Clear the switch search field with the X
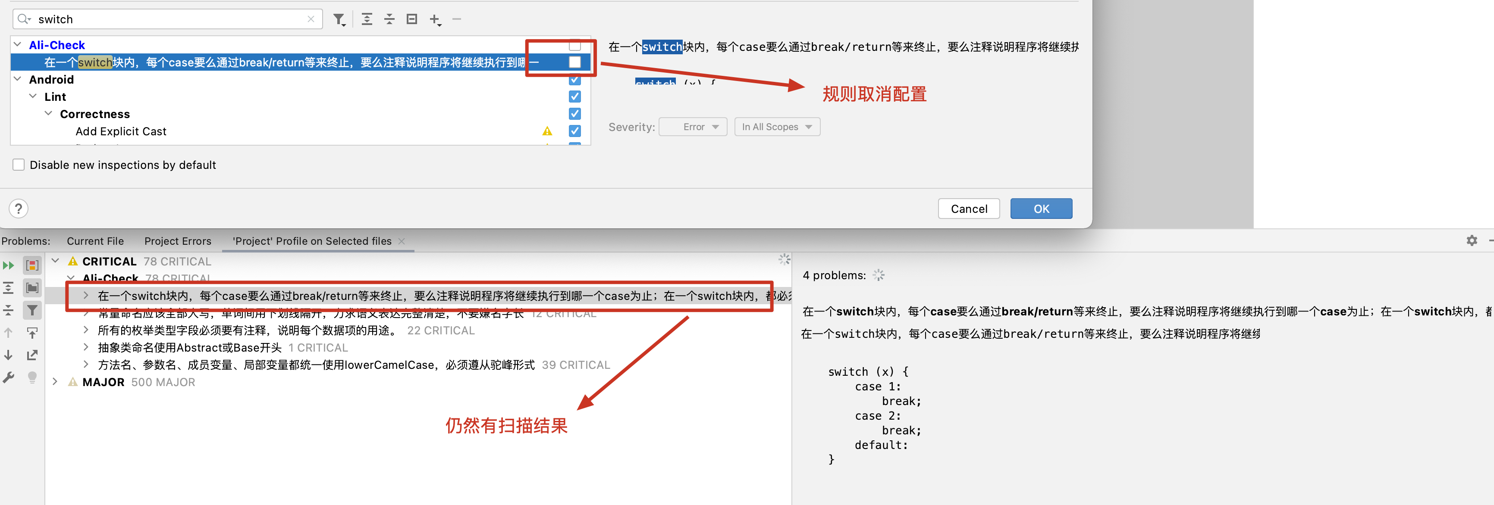 [x=311, y=19]
